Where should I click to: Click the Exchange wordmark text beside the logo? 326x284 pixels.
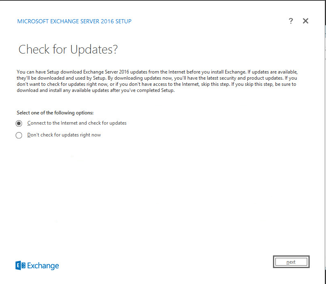[x=43, y=266]
